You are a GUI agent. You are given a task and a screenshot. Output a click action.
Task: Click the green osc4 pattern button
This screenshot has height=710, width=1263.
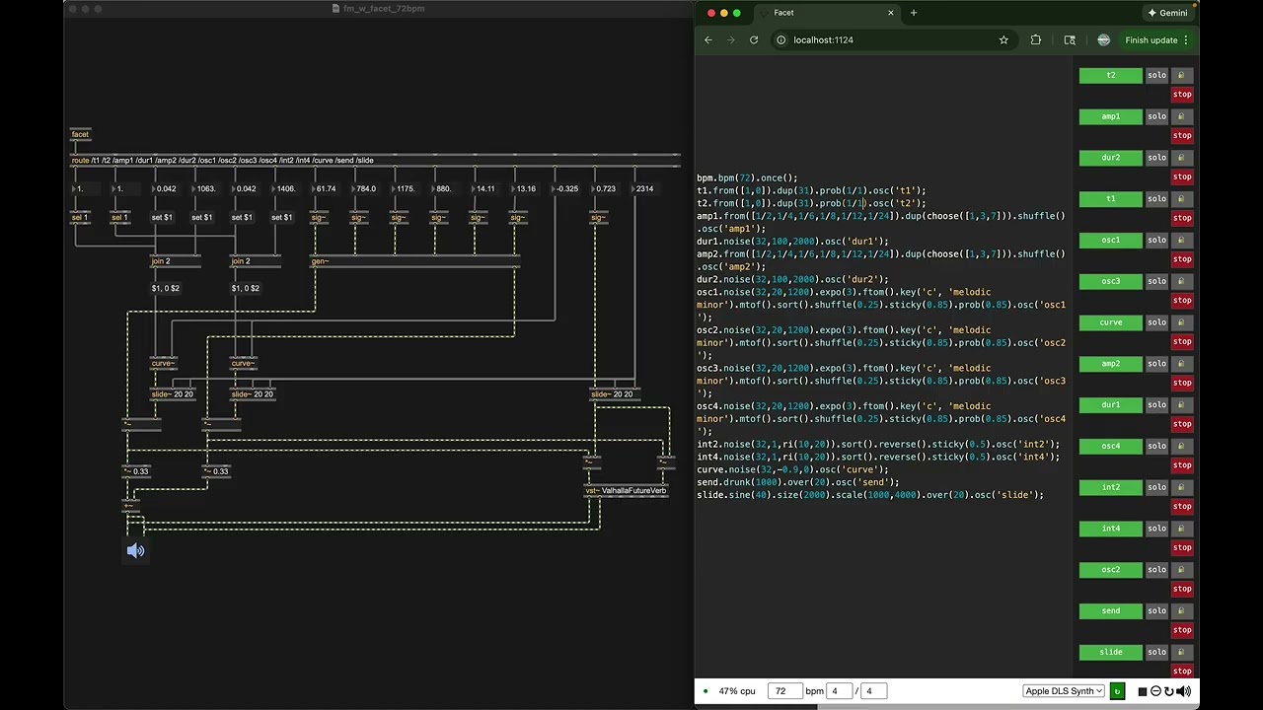(1111, 446)
